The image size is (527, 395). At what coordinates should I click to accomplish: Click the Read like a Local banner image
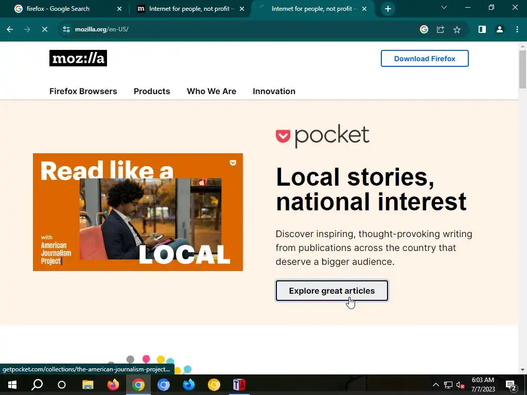tap(138, 212)
